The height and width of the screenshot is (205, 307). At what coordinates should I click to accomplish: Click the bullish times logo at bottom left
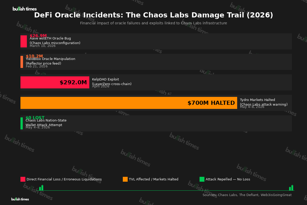pos(20,199)
